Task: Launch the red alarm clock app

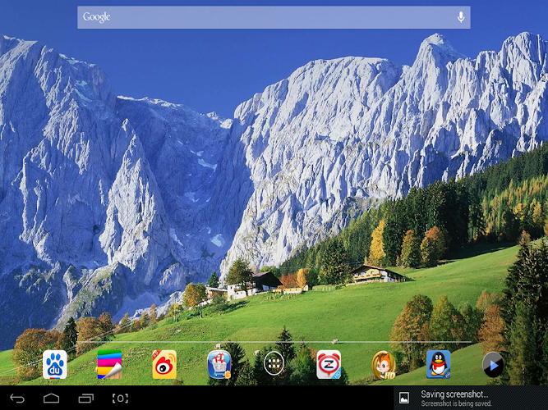Action: click(x=329, y=365)
